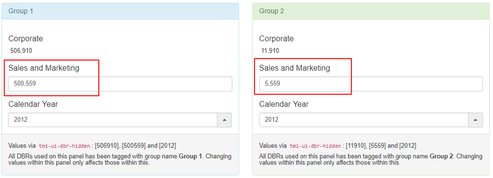The image size is (493, 178).
Task: Expand Group 2 Calendar Year dropdown arrow
Action: pyautogui.click(x=475, y=120)
